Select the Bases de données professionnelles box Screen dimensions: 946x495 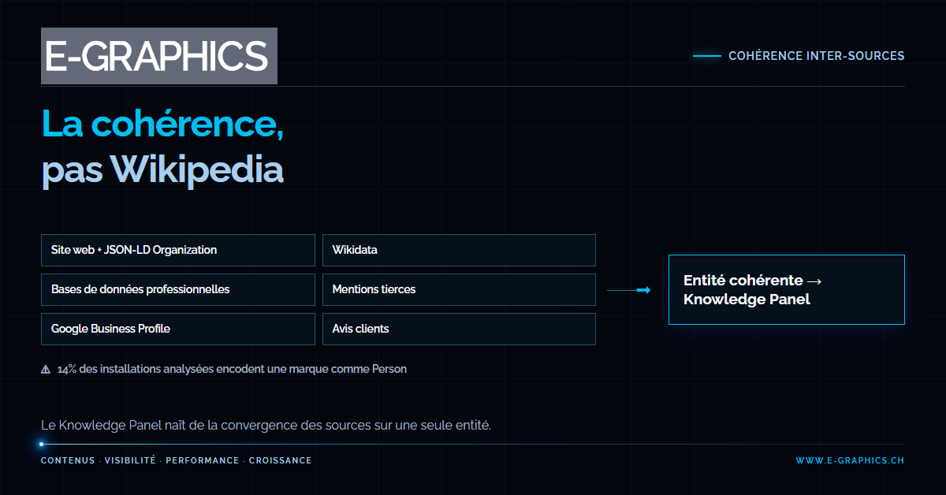point(178,289)
